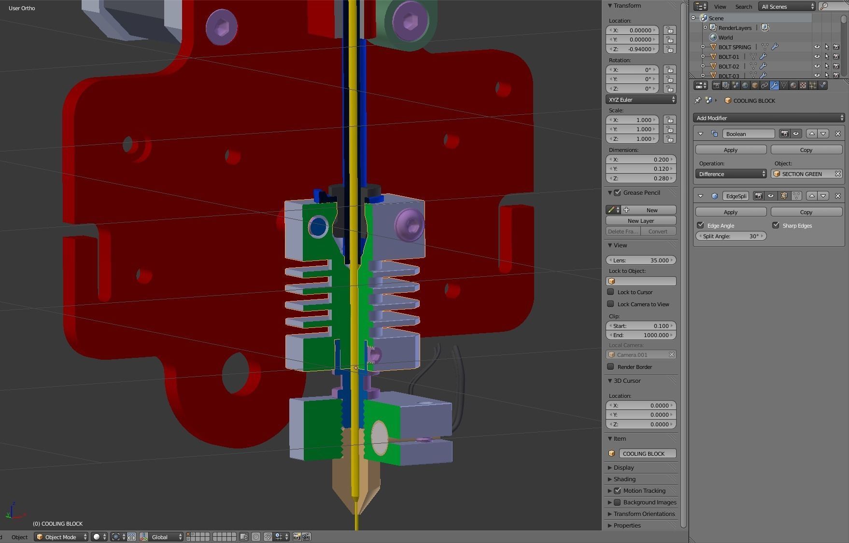
Task: Toggle BOLT SPRING renderability camera icon
Action: point(836,47)
